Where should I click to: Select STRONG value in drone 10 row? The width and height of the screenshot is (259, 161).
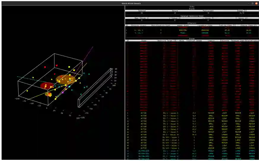point(252,121)
